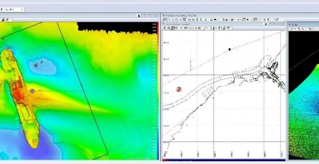Open the dropdown arrow beside the black dot tool
The image size is (319, 164).
[x=251, y=20]
